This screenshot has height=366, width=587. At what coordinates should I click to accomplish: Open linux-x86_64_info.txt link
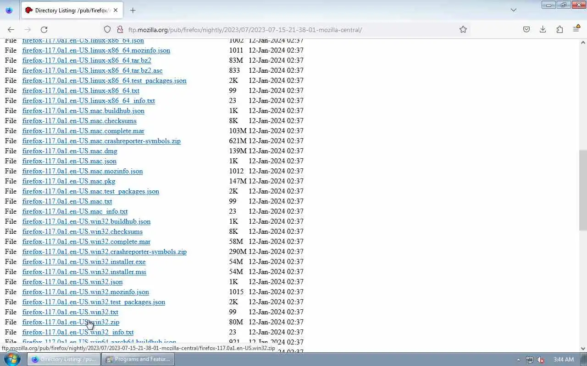[89, 101]
